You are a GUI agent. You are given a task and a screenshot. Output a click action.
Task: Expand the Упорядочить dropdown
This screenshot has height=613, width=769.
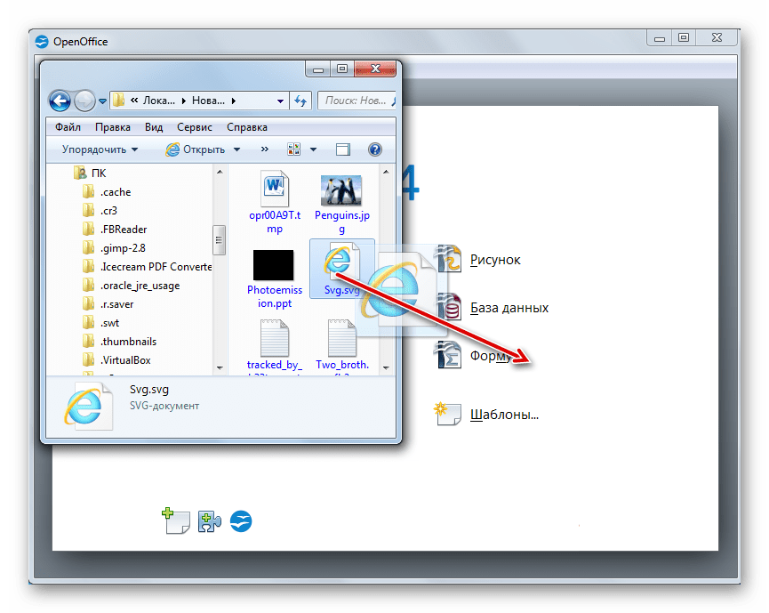(100, 149)
